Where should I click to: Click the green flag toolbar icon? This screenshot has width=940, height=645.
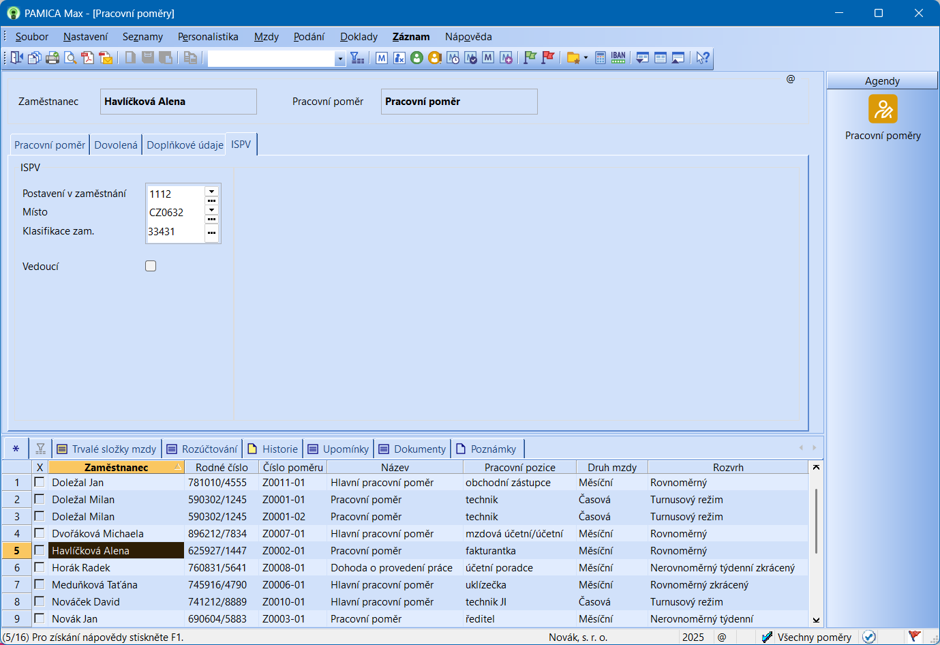tap(530, 58)
